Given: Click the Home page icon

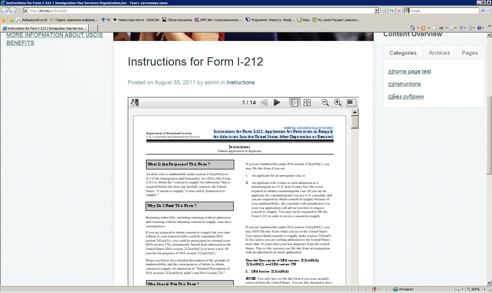Looking at the screenshot, I should pos(413,28).
